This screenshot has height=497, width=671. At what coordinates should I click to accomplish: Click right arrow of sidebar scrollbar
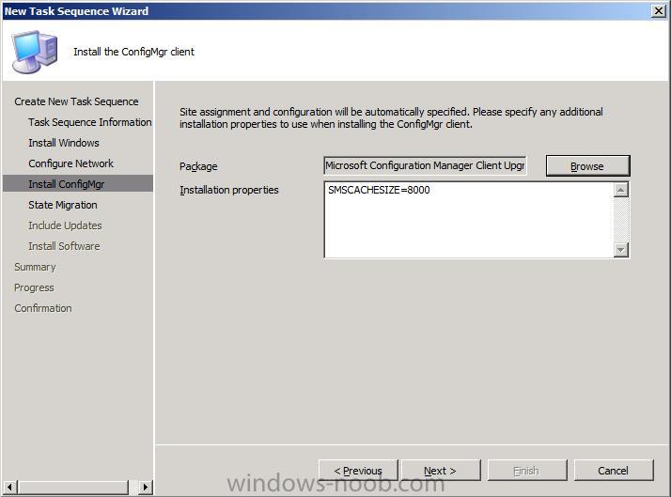(x=146, y=487)
